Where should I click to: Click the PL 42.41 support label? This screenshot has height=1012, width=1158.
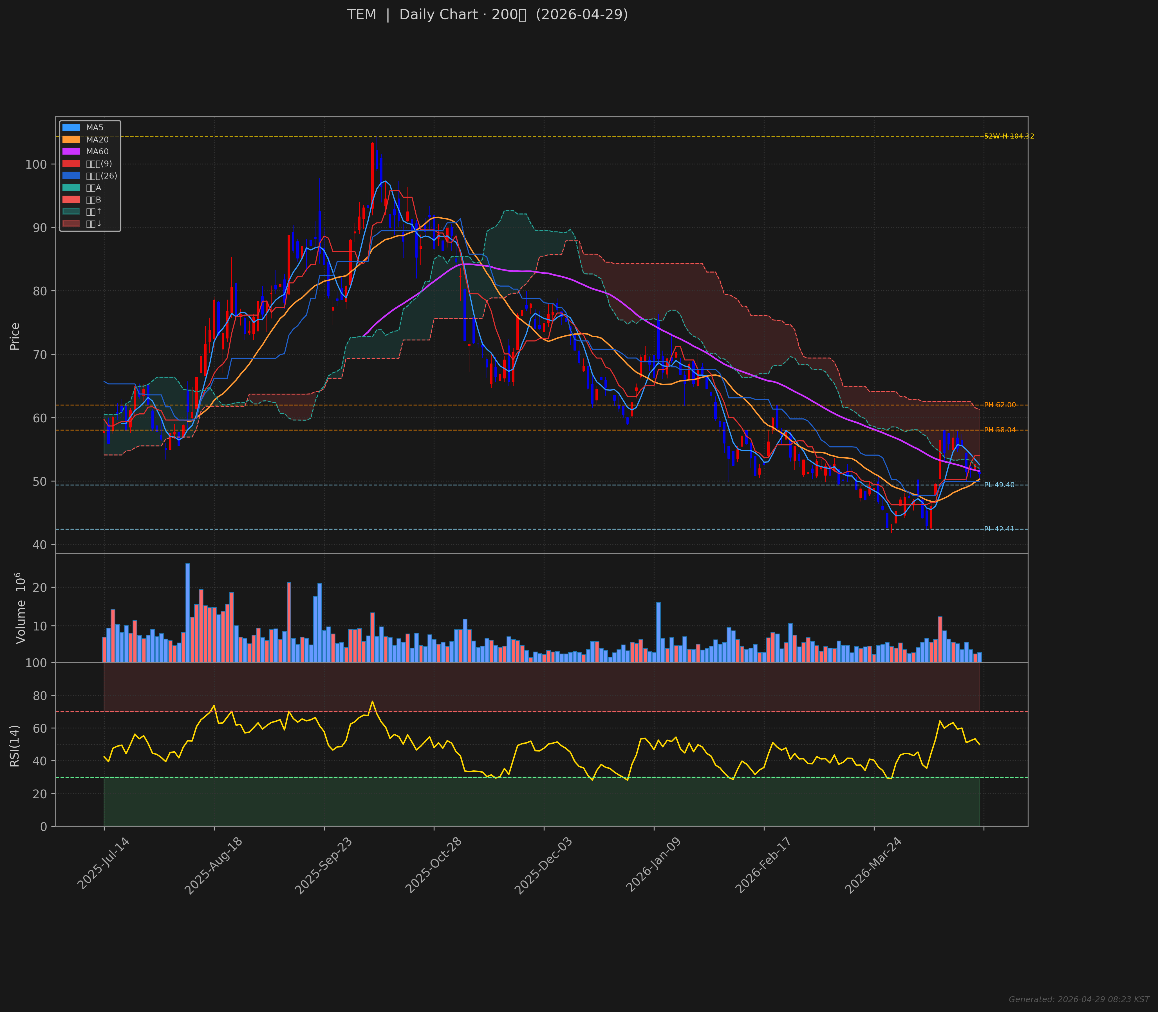tap(999, 529)
